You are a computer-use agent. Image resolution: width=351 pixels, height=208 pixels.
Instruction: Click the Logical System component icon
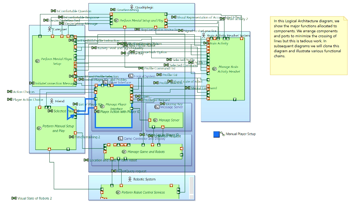[131, 76]
